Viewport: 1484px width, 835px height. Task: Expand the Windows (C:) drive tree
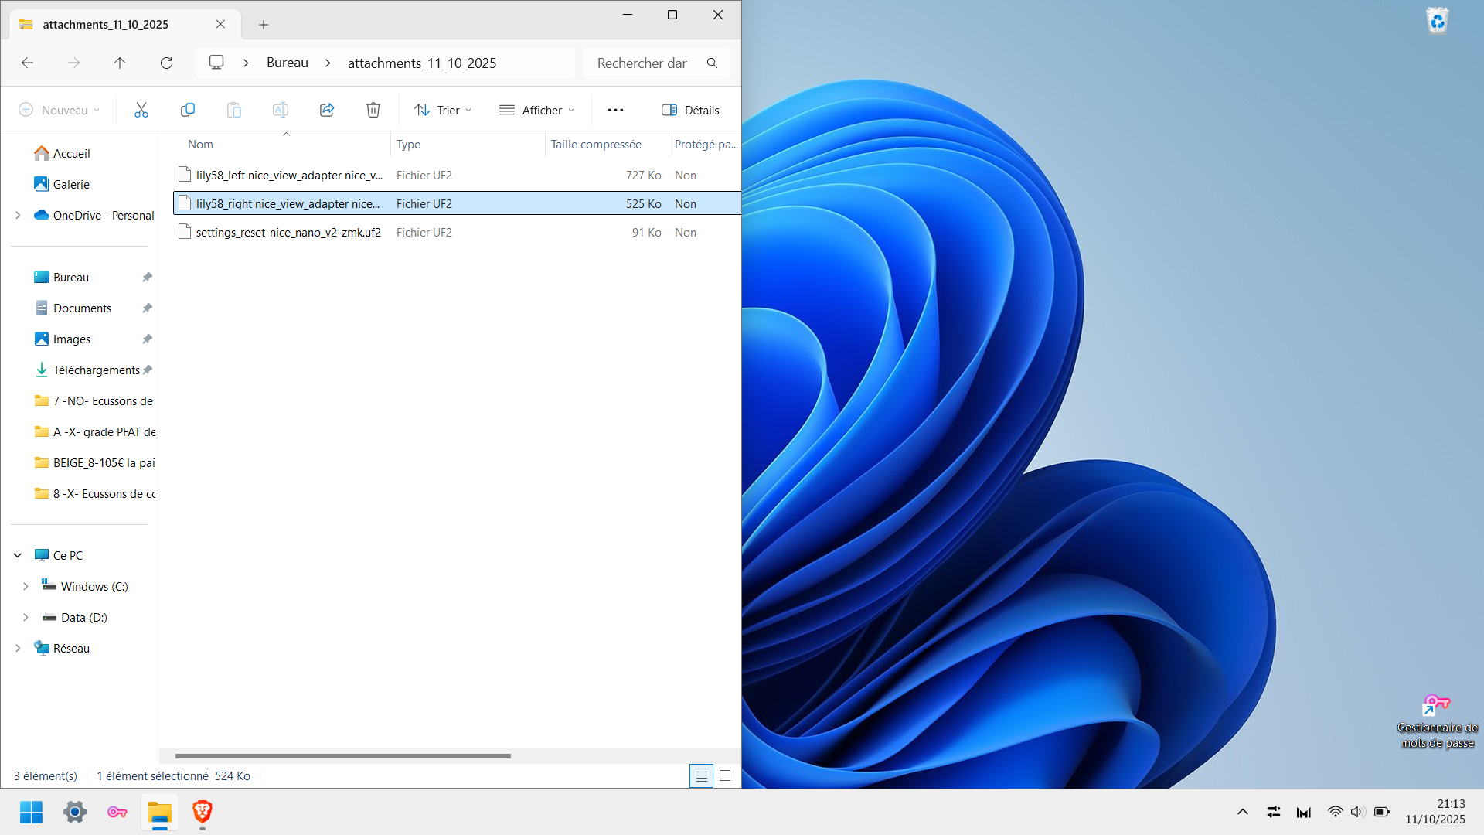click(x=26, y=586)
